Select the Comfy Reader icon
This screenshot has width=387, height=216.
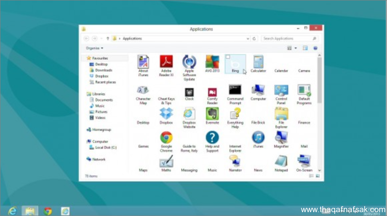click(x=212, y=92)
